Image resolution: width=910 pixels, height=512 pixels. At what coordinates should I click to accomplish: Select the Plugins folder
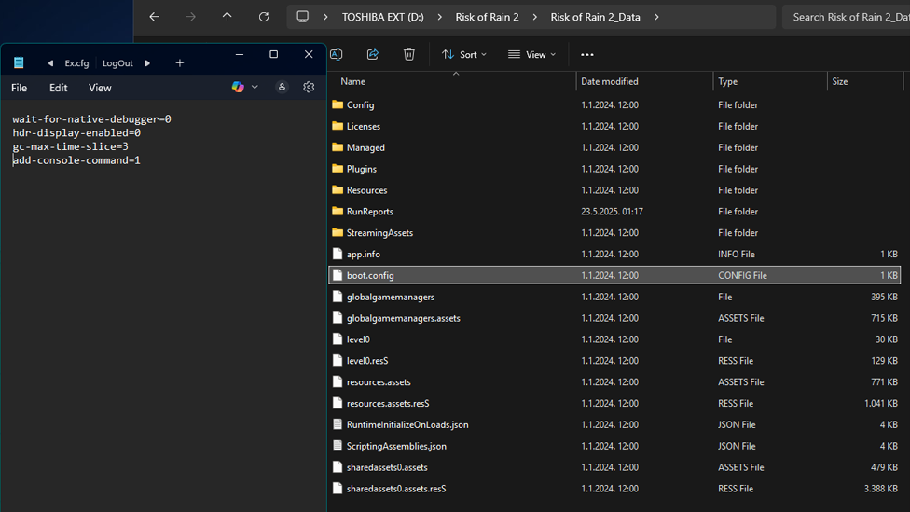(614, 169)
